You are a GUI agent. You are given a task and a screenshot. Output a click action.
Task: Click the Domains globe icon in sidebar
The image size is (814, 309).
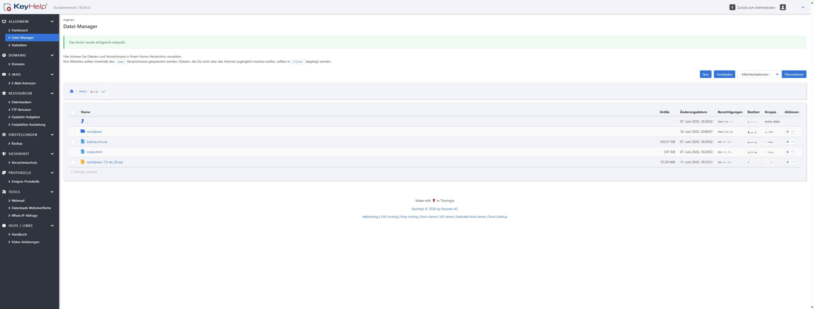tap(4, 55)
